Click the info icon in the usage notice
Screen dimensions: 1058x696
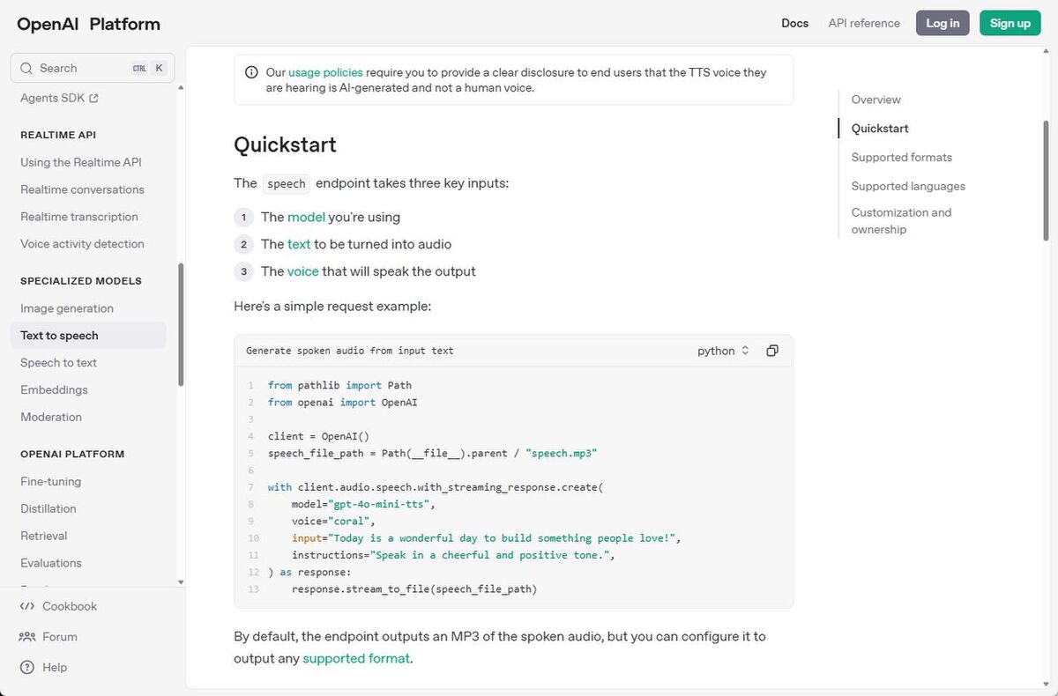tap(251, 72)
